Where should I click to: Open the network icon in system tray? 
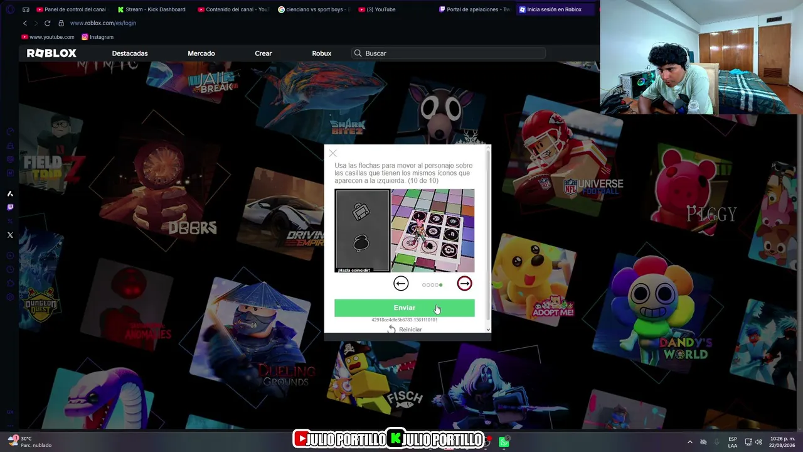[748, 442]
